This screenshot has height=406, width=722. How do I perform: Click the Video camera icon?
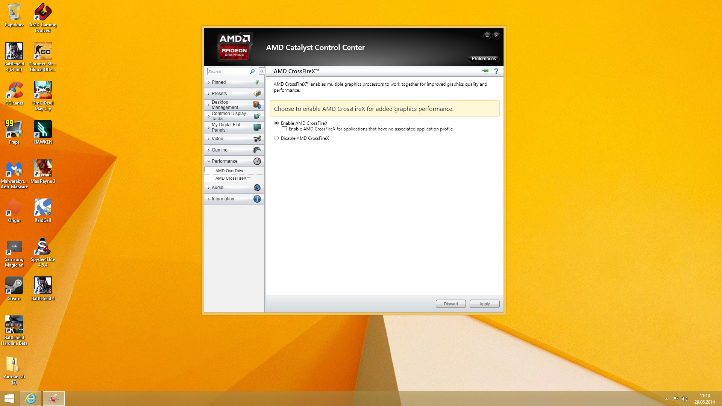[x=257, y=139]
